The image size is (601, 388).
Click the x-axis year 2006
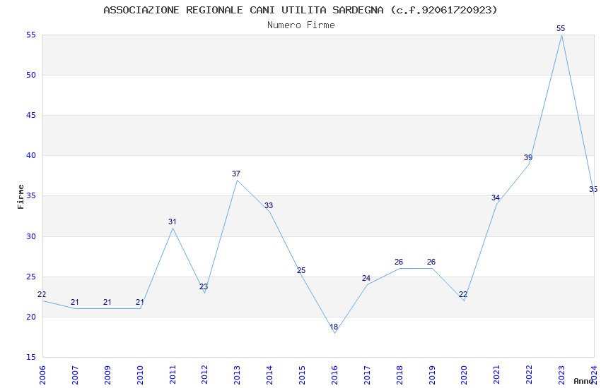coord(42,375)
